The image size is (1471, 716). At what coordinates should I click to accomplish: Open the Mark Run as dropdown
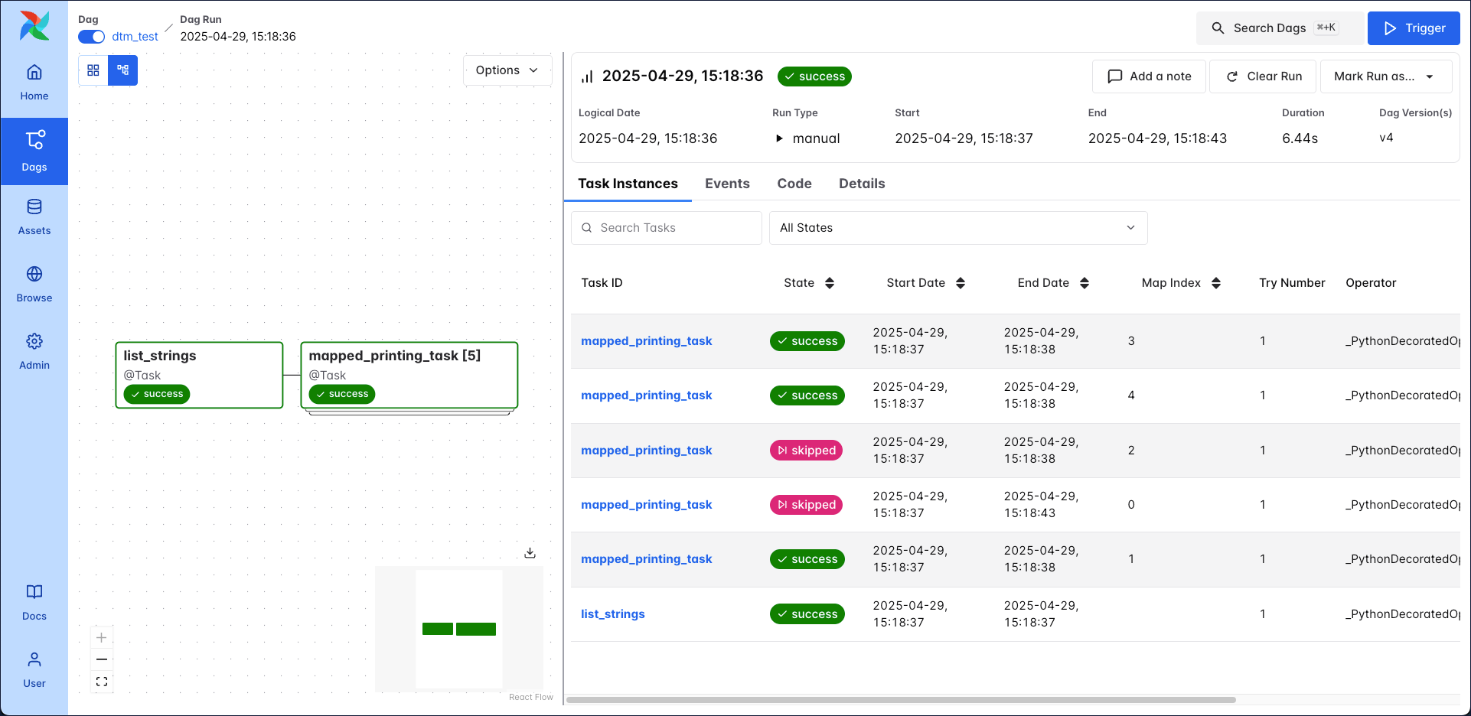(x=1385, y=76)
